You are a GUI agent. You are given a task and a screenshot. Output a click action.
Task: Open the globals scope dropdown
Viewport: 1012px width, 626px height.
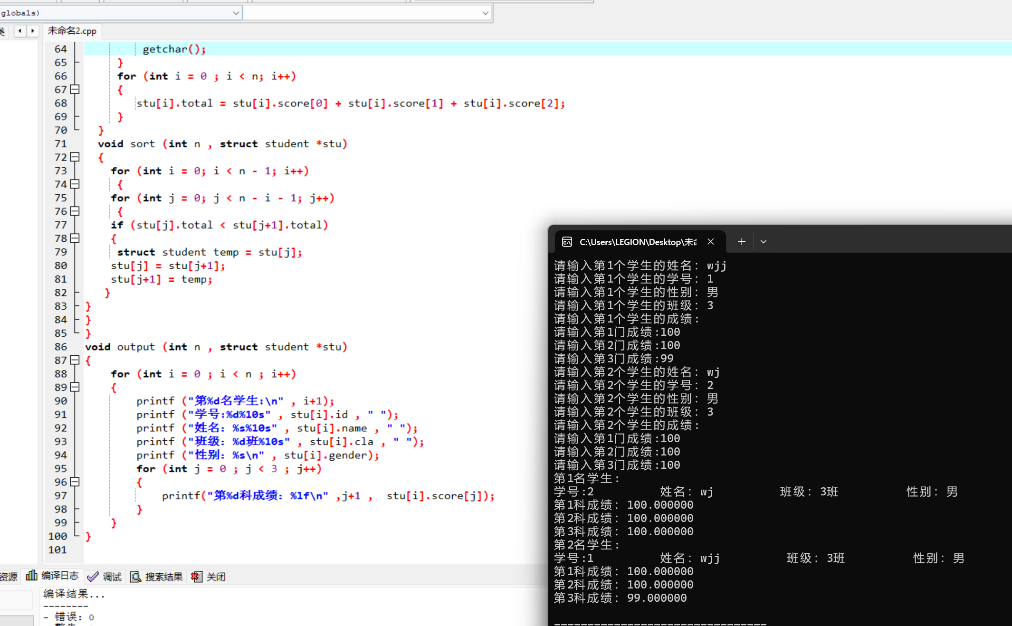tap(236, 13)
